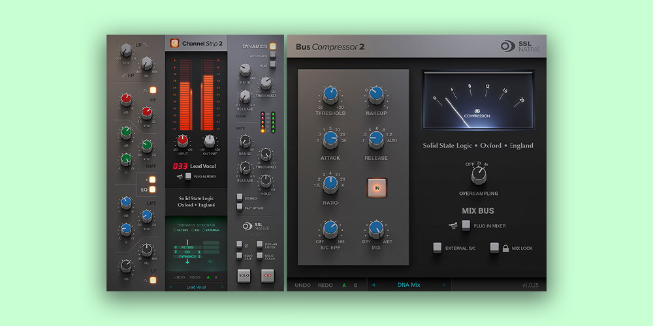Click the green HMF frequency kHz knob

pos(146,146)
